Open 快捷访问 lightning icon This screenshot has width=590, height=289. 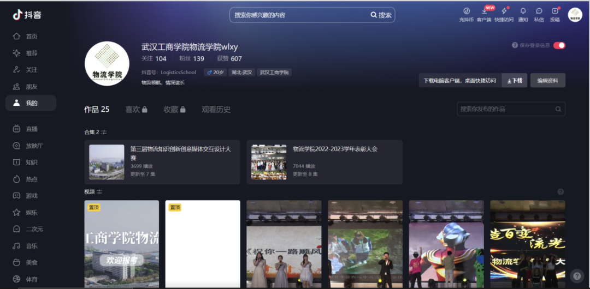[x=504, y=11]
